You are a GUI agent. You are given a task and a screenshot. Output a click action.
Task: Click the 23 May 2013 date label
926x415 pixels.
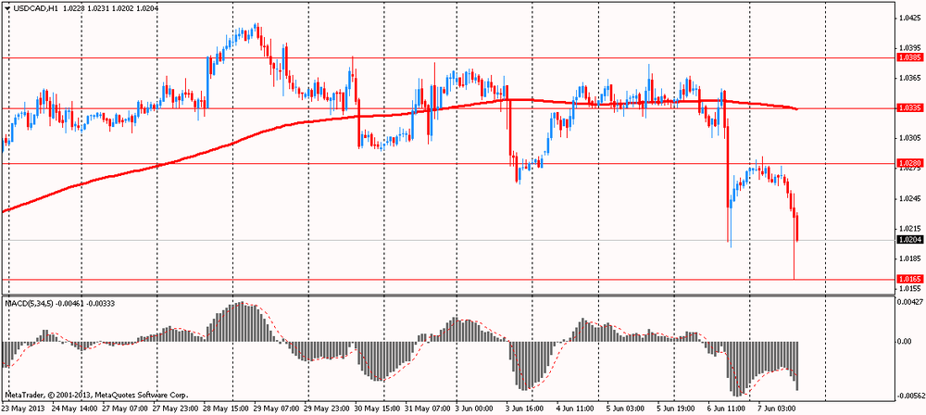click(x=24, y=408)
